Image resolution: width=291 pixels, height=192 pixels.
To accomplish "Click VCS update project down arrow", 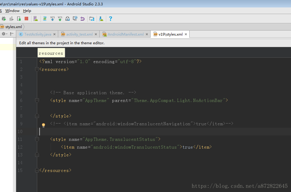I will click(x=52, y=19).
